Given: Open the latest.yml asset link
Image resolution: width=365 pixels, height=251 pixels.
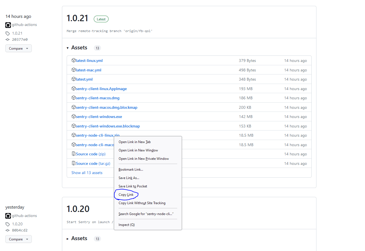Looking at the screenshot, I should [x=84, y=79].
